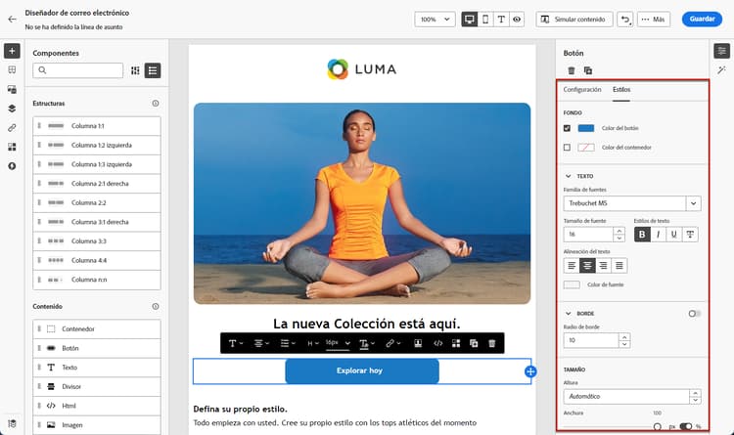Click info icon next to Estructuras
Image resolution: width=734 pixels, height=435 pixels.
coord(156,104)
